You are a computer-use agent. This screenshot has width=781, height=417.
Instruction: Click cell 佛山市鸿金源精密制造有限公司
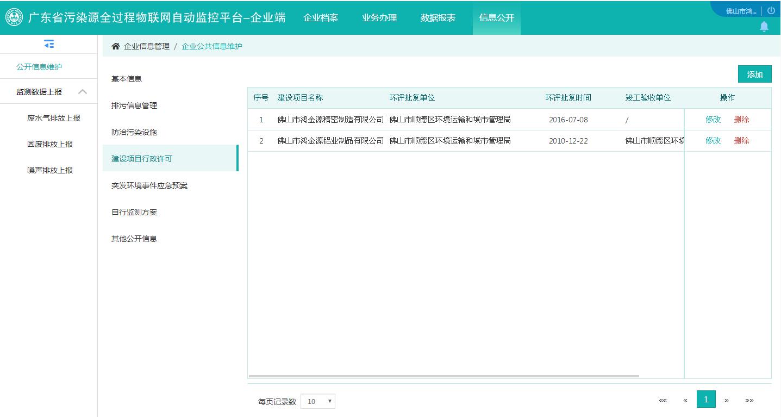330,120
